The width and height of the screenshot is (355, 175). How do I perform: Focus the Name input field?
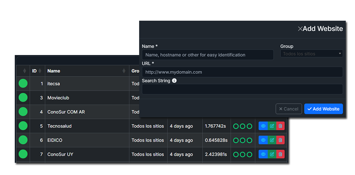point(207,55)
